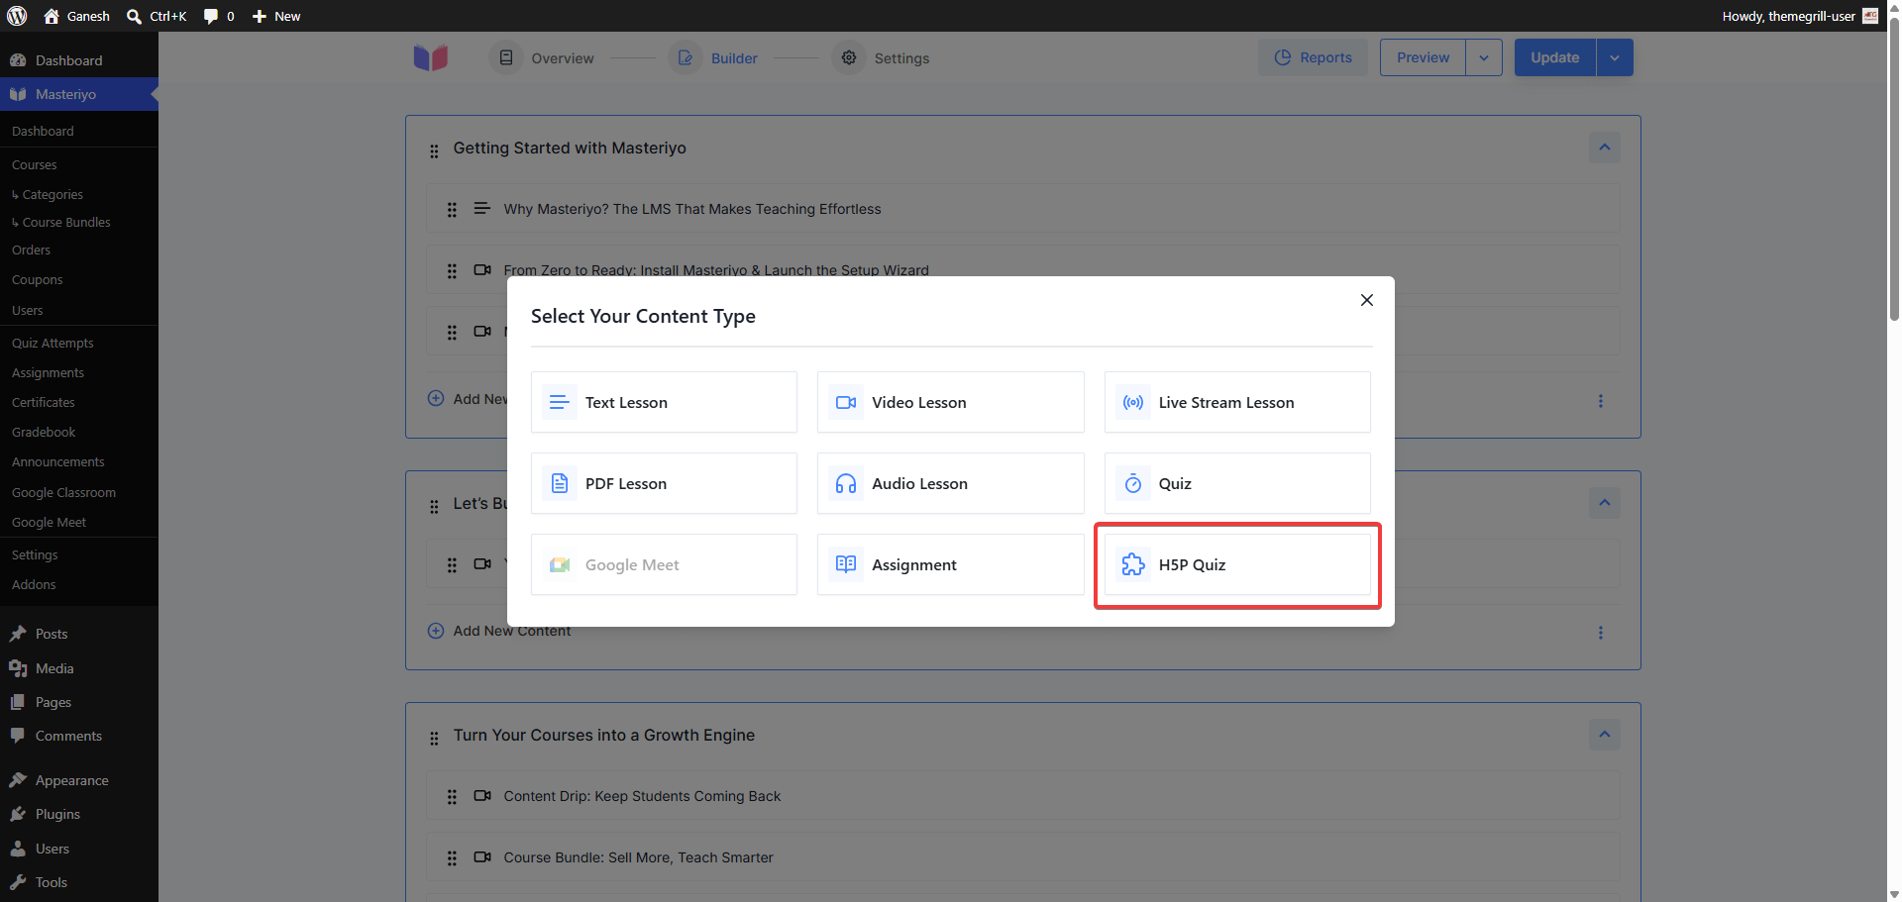The height and width of the screenshot is (902, 1902).
Task: Open Assignments in sidebar
Action: click(x=48, y=372)
